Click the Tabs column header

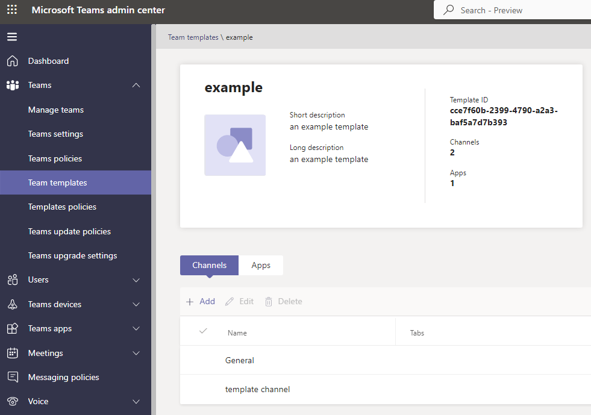pyautogui.click(x=417, y=333)
